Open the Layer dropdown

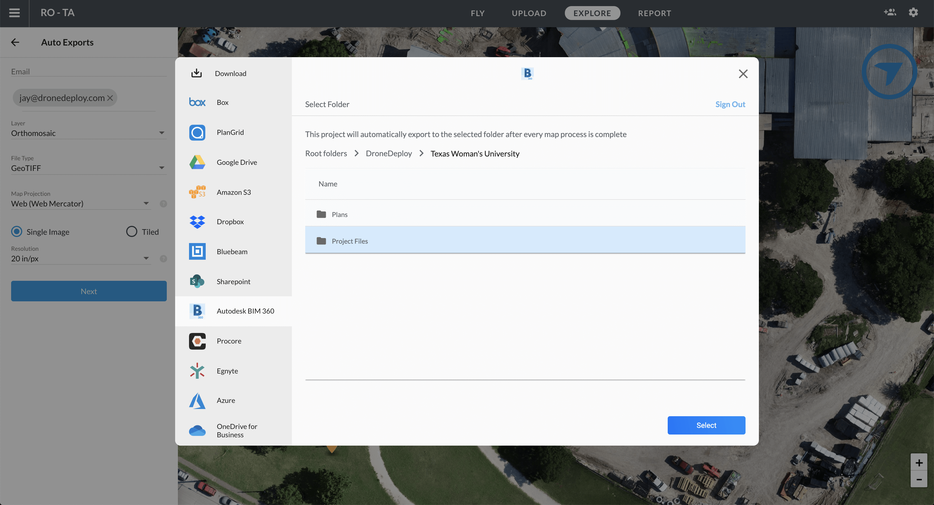88,133
